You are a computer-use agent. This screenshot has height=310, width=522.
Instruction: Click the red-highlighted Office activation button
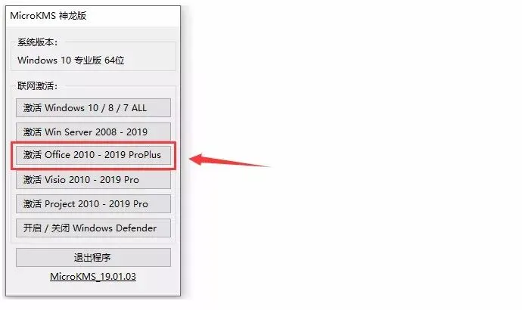pos(93,155)
